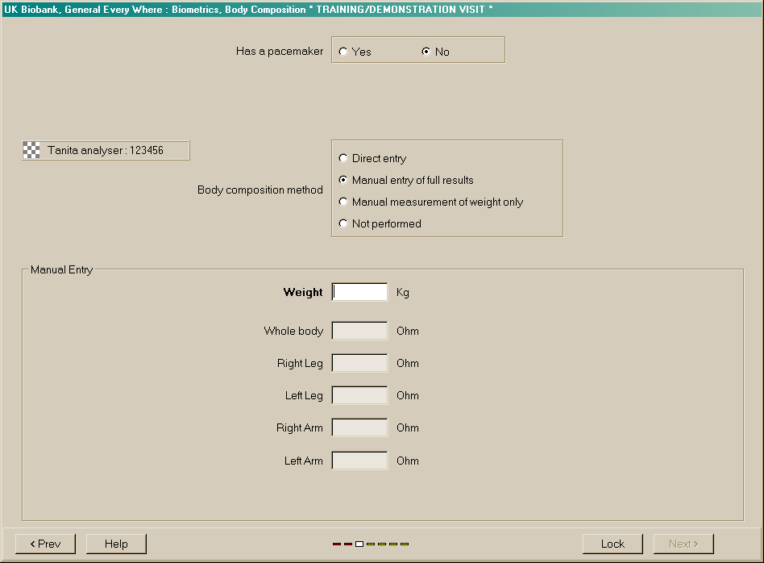Click the white current-step progress marker
764x563 pixels.
coord(359,544)
